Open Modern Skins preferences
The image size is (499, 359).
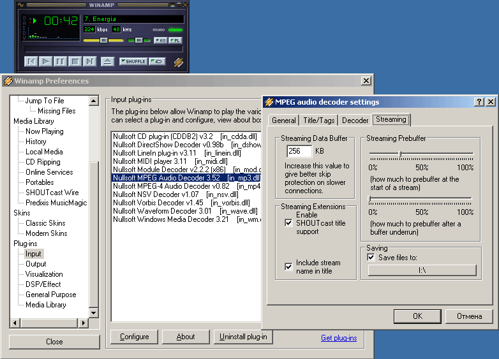pyautogui.click(x=47, y=233)
